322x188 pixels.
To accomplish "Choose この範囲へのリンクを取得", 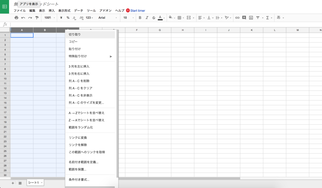I will 90,152.
